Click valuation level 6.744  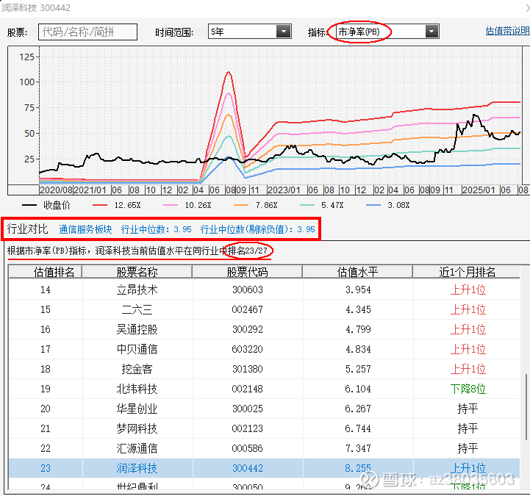click(358, 428)
